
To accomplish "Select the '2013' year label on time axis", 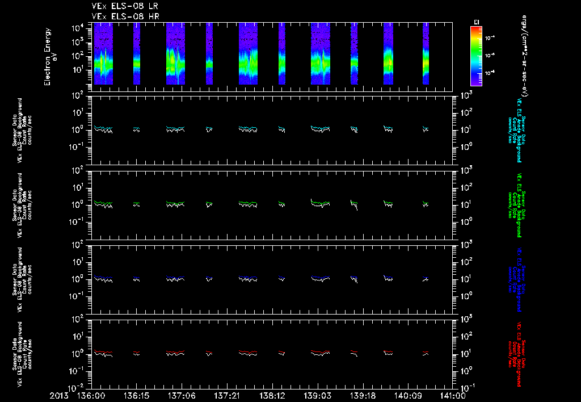I will (59, 396).
